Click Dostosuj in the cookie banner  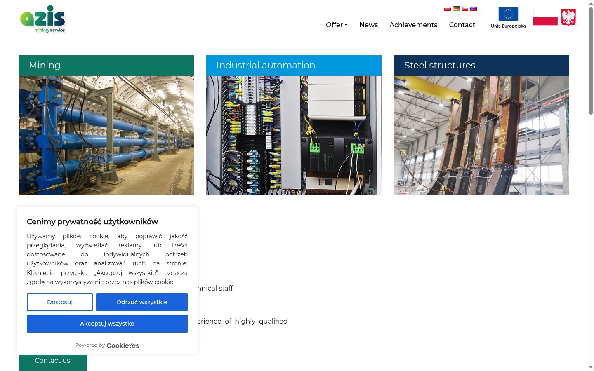pos(60,302)
